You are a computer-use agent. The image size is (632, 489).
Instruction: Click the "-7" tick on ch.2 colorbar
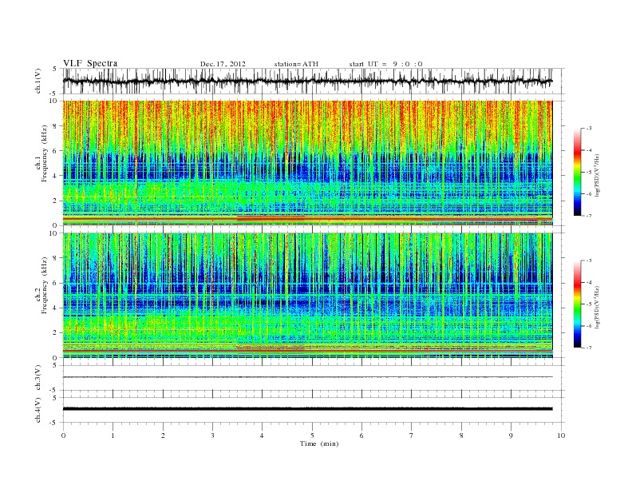(589, 348)
